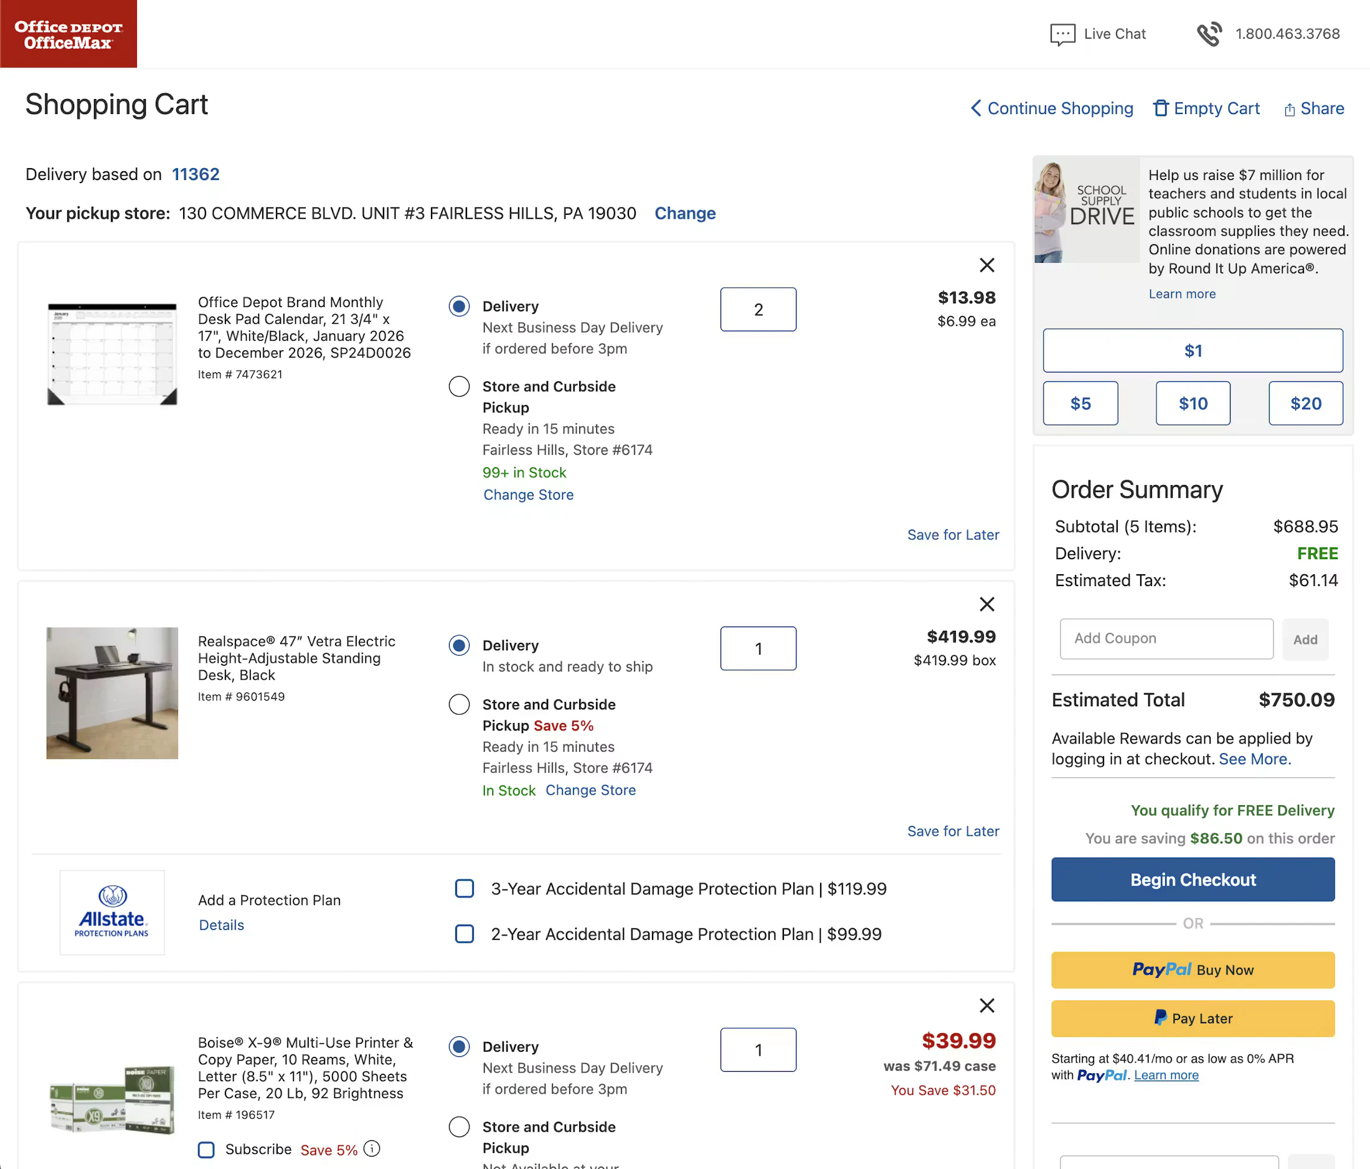Remove the Vetra Standing Desk from cart

[x=986, y=603]
